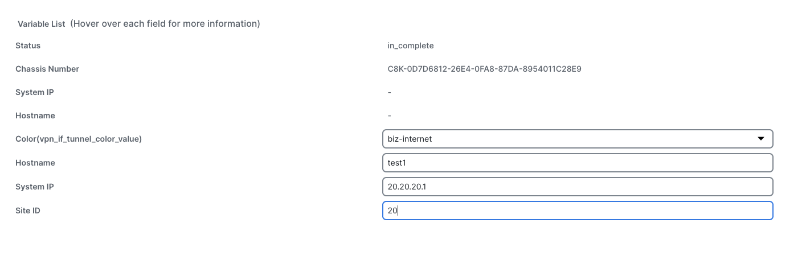Click the Color(vpn_if_tunnel_color_value) label

[79, 139]
